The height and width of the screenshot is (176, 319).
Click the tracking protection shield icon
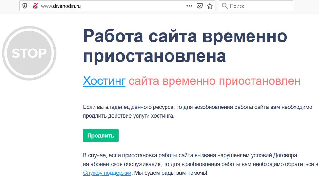pos(25,6)
